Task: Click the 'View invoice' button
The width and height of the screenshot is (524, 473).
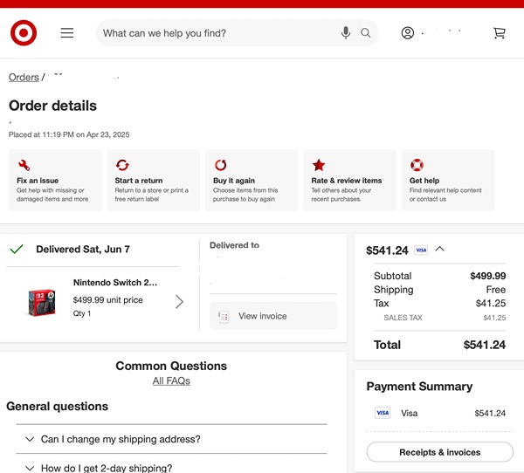Action: (273, 316)
